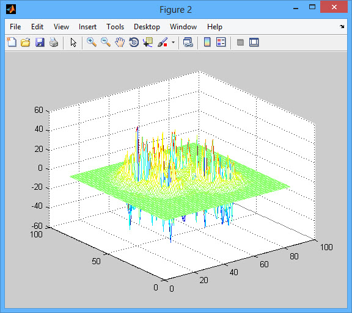The height and width of the screenshot is (313, 352).
Task: Select the Data Cursor tool
Action: point(148,42)
